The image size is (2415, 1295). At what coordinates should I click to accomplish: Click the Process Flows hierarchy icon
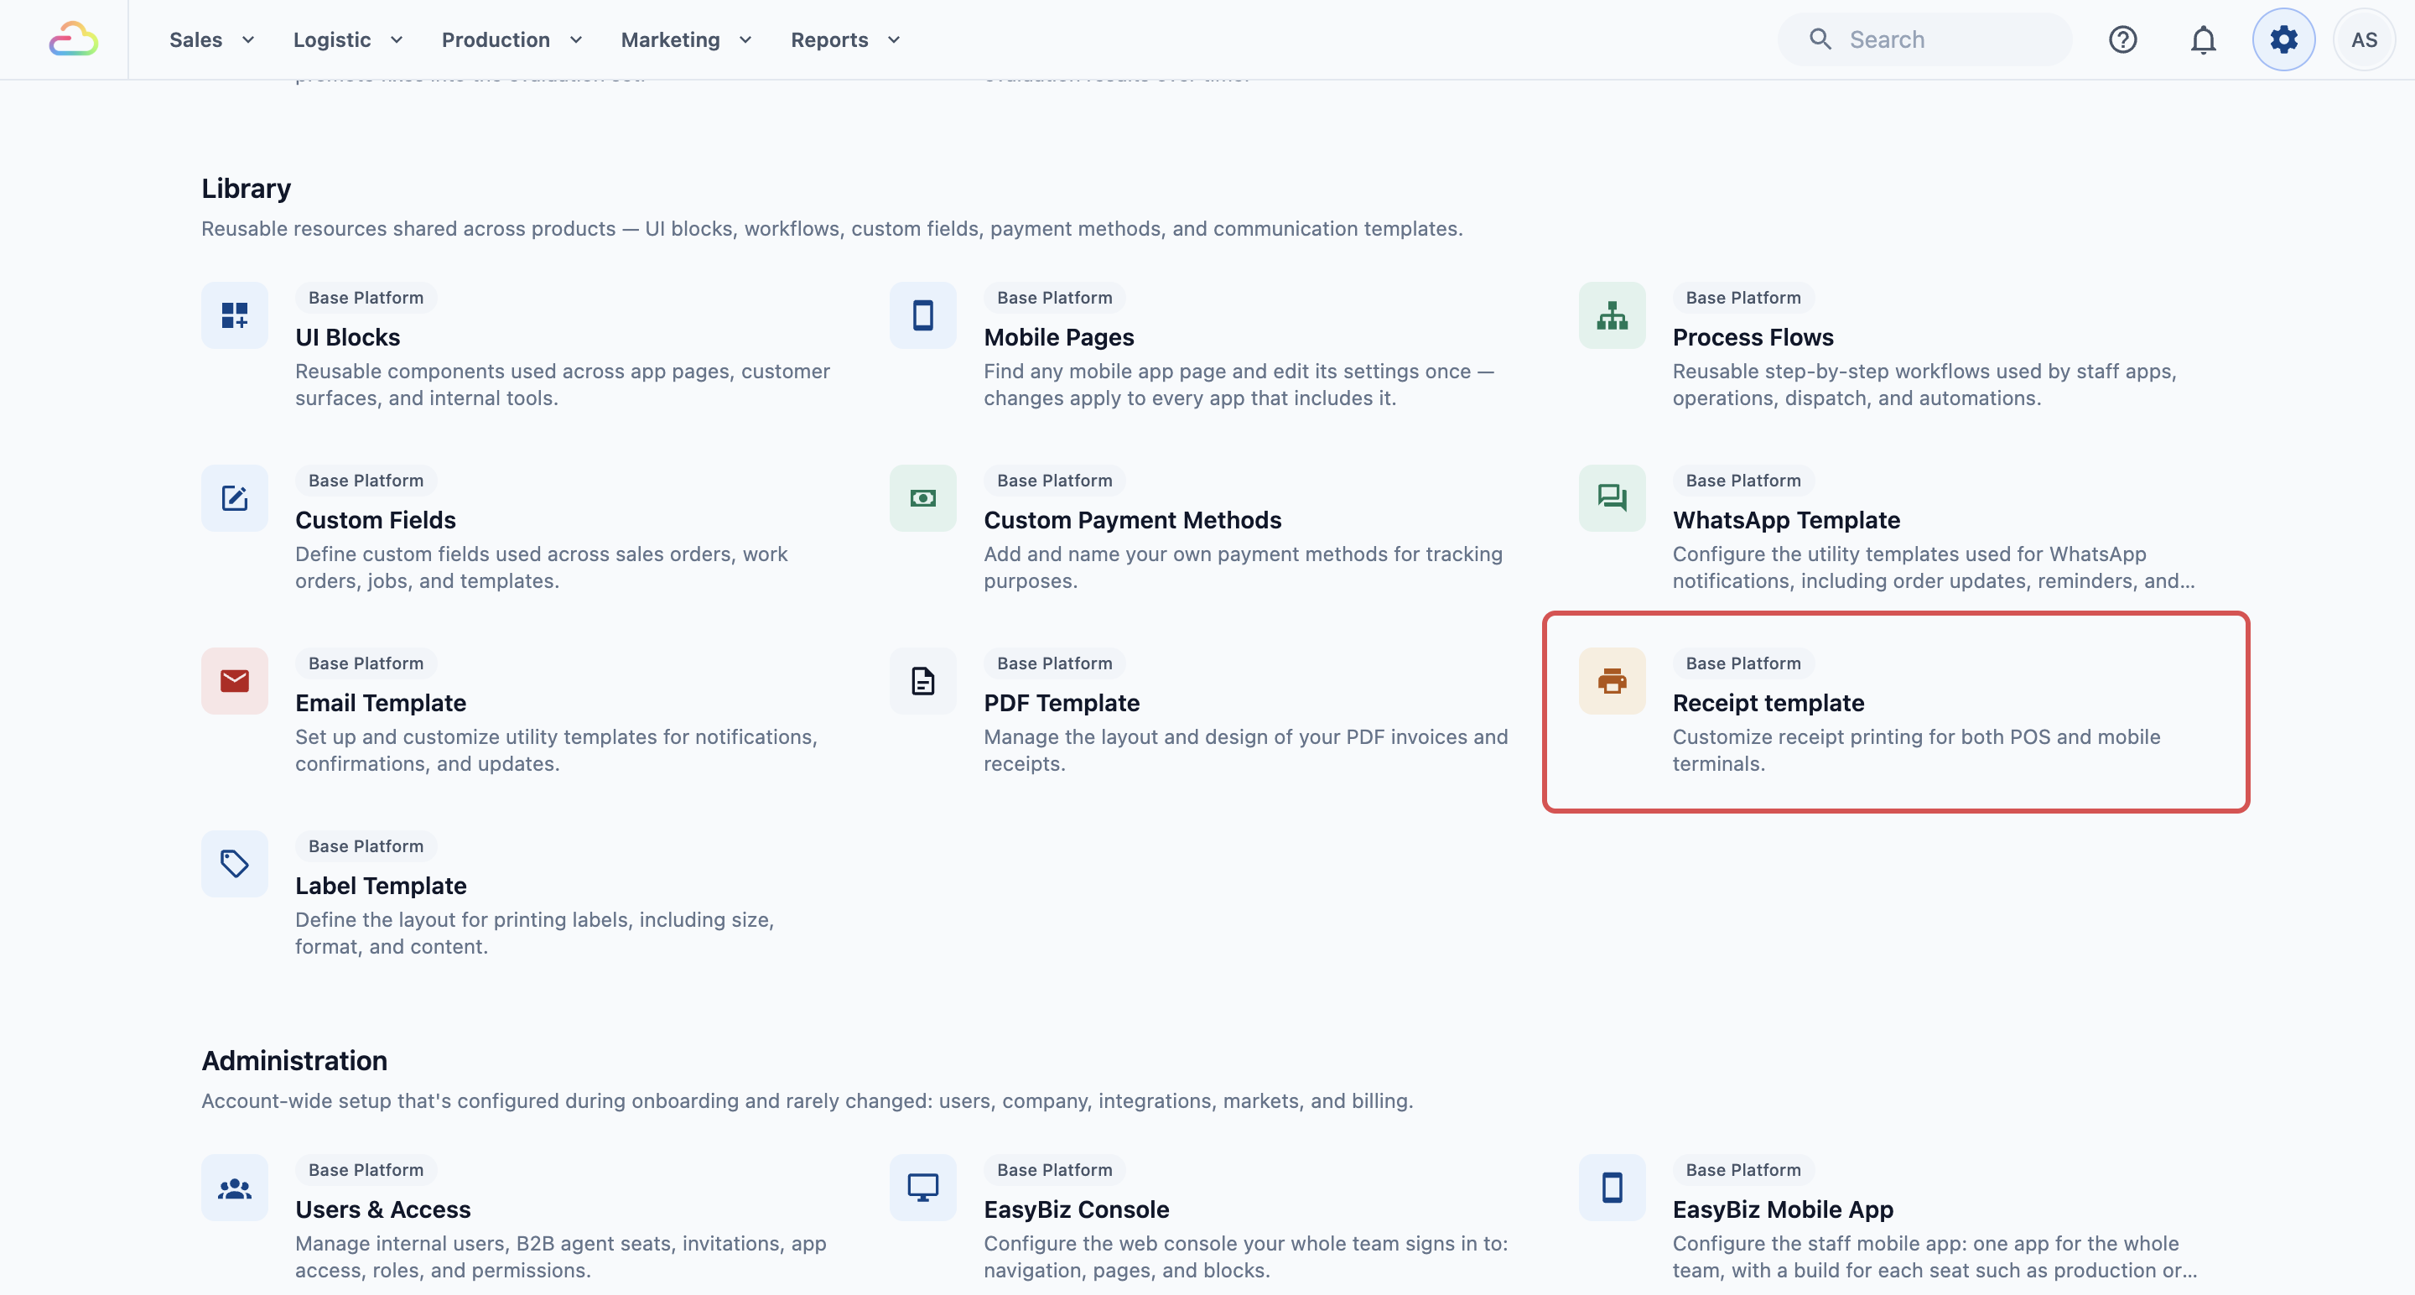tap(1612, 315)
